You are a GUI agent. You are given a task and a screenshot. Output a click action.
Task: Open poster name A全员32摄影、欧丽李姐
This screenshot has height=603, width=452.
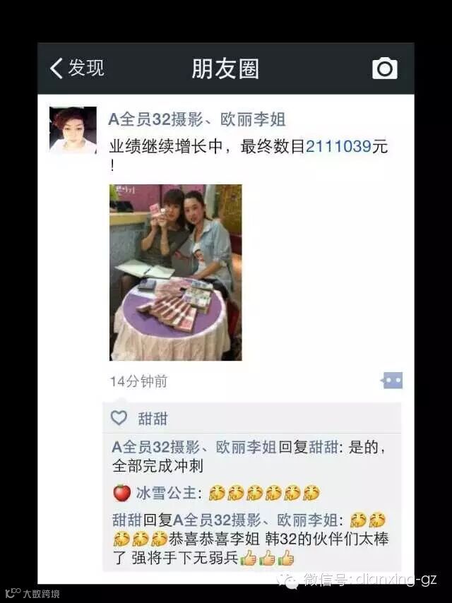[x=197, y=119]
